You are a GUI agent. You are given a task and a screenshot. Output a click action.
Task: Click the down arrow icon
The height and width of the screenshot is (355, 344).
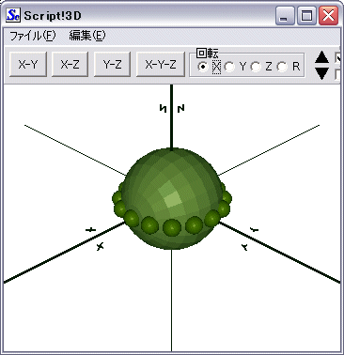point(321,73)
